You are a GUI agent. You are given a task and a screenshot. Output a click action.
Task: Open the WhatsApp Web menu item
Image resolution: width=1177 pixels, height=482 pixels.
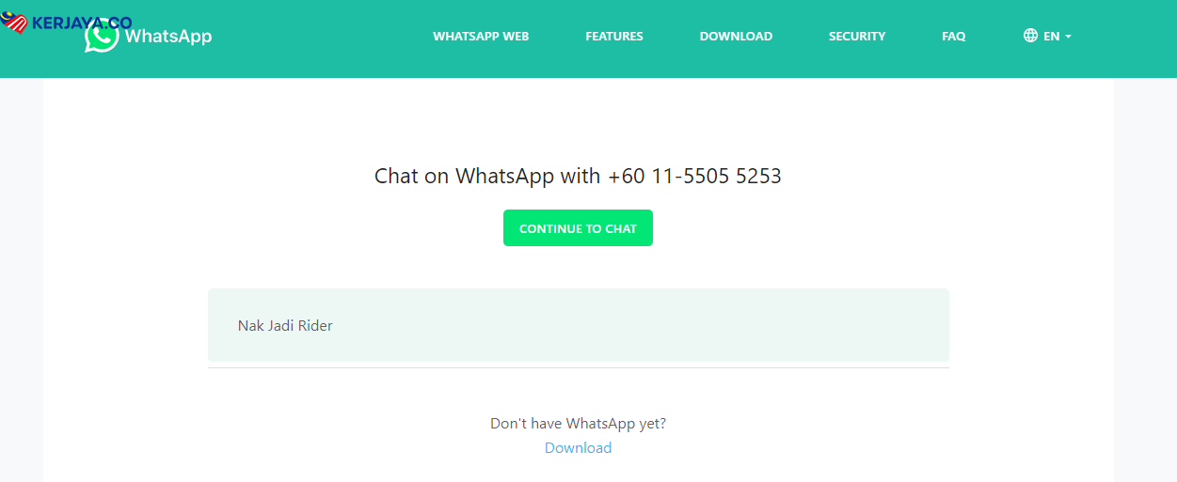point(481,37)
